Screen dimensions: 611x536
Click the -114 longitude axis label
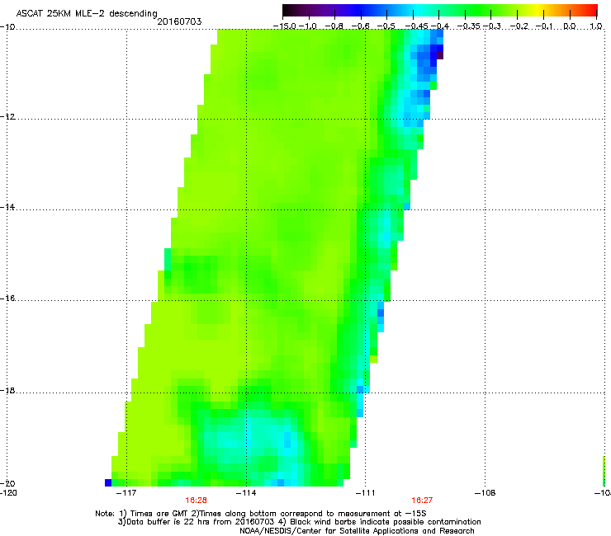pyautogui.click(x=246, y=493)
